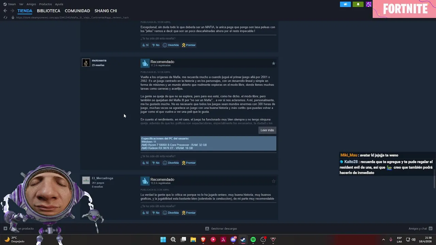The width and height of the screenshot is (436, 245).
Task: Open Spotify from the taskbar
Action: (253, 240)
